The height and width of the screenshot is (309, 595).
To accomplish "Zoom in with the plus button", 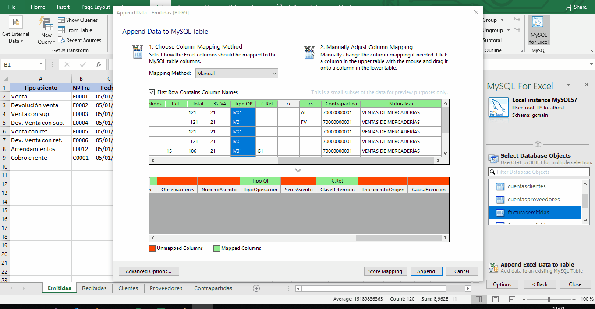I will [x=574, y=299].
